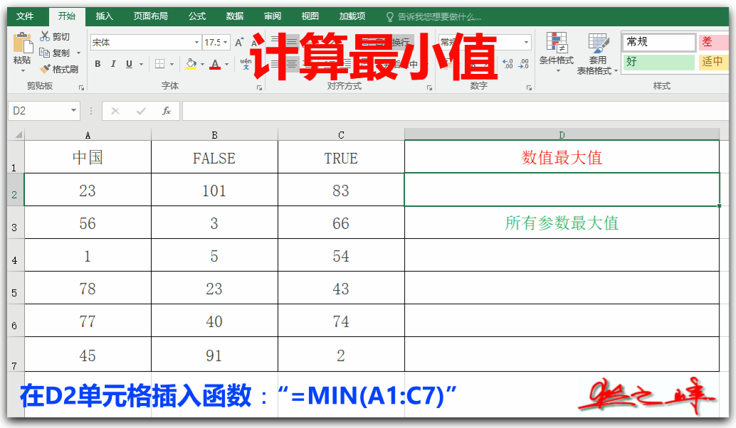This screenshot has width=736, height=428.
Task: Expand the Name Box dropdown arrow
Action: pos(74,111)
